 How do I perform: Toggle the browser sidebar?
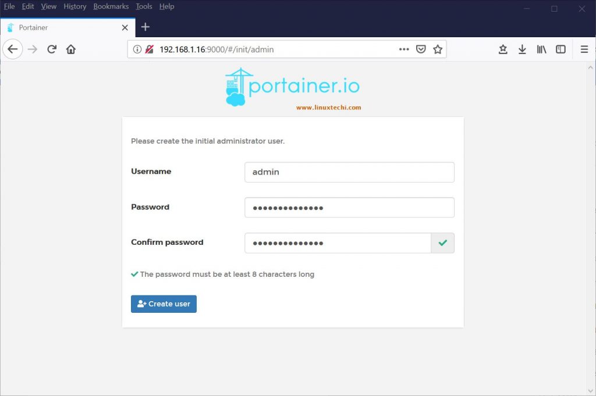point(560,49)
